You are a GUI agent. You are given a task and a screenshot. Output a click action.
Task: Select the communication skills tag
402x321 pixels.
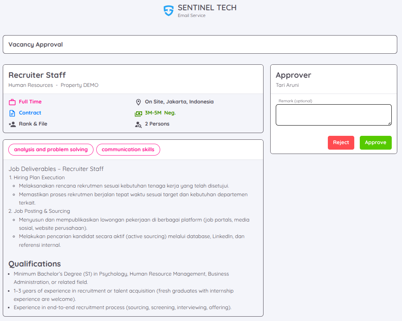click(128, 150)
